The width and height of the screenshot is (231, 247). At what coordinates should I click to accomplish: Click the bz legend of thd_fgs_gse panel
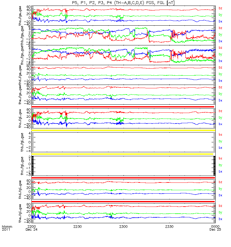click(221, 68)
